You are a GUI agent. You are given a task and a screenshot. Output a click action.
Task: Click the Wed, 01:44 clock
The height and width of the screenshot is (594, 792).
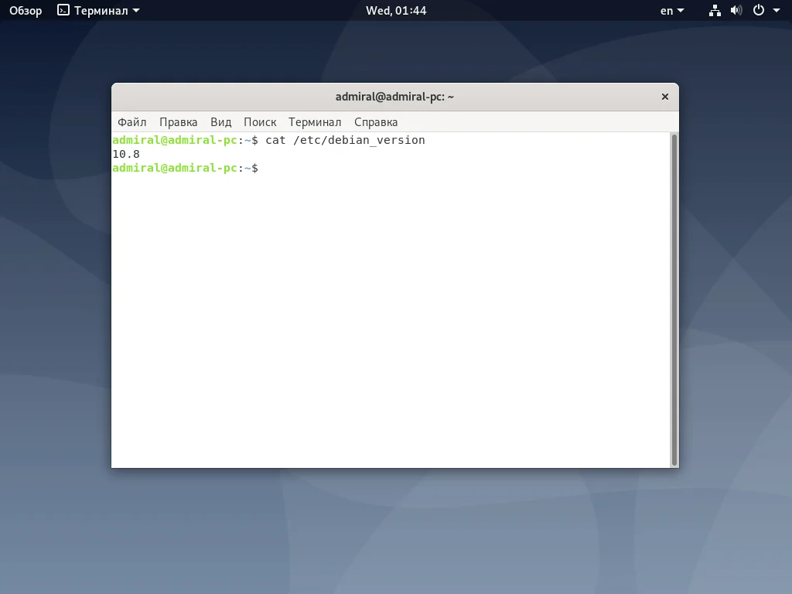[x=396, y=10]
